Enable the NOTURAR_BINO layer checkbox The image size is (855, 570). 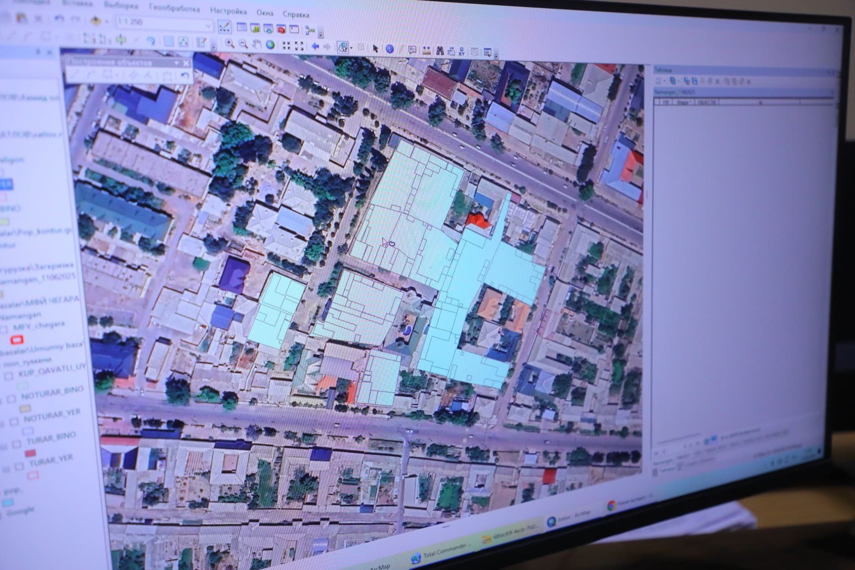12,399
